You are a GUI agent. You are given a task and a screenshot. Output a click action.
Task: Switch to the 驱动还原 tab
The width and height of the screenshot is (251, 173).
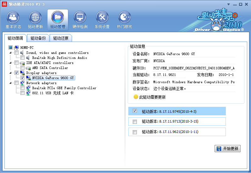61,38
